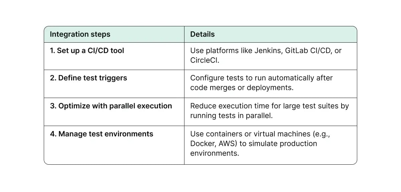401x192 pixels.
Task: Click the "Manage test environments" step
Action: coord(106,134)
